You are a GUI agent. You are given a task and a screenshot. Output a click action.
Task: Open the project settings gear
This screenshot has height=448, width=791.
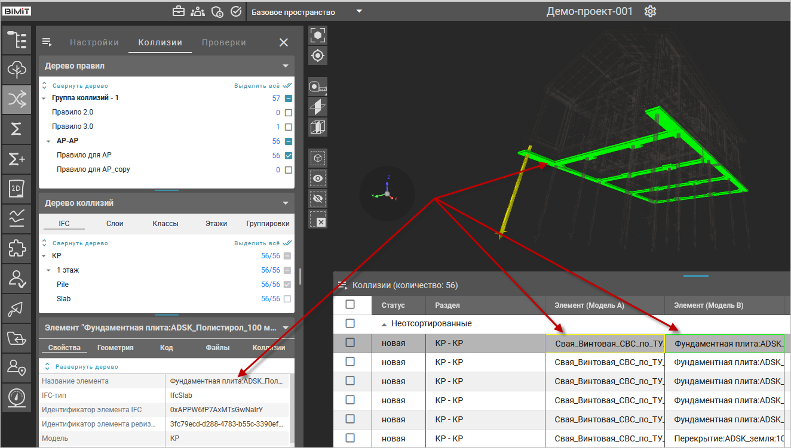[651, 12]
